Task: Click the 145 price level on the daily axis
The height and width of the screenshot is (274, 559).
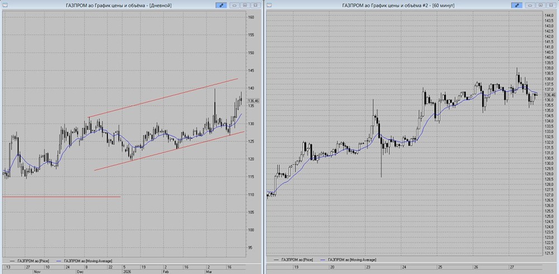Action: click(252, 70)
